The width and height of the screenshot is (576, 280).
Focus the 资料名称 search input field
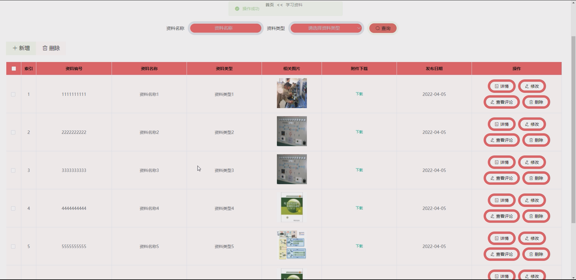coord(226,28)
